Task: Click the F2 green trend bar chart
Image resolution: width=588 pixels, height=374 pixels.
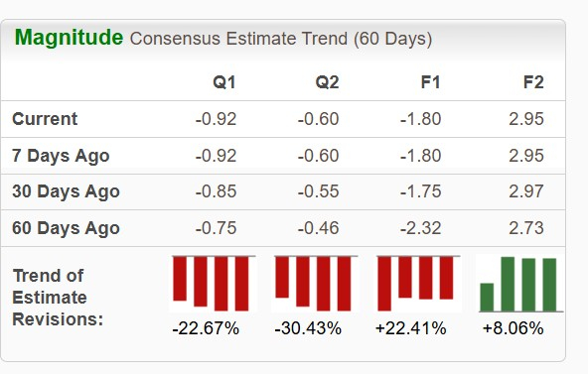Action: pos(520,284)
